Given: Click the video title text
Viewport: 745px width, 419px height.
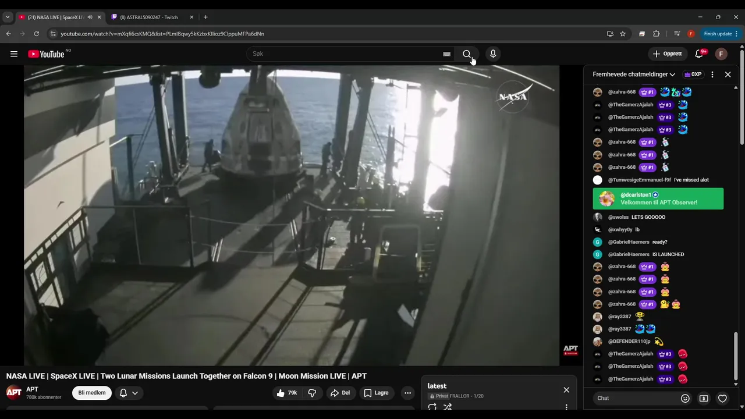Looking at the screenshot, I should point(186,376).
